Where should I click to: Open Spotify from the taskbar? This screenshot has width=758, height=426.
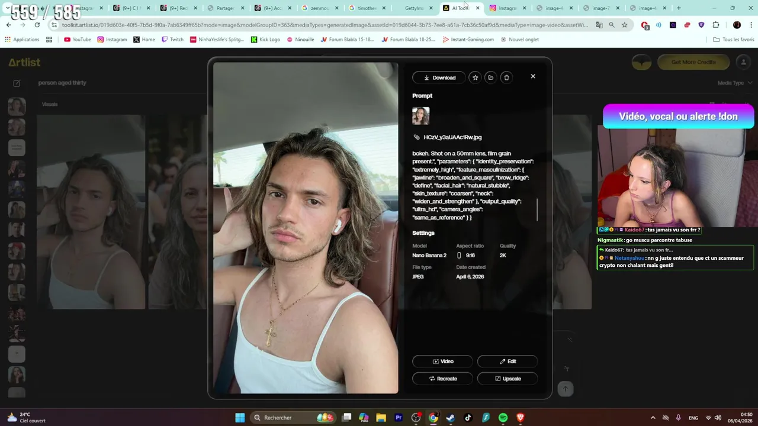(x=503, y=418)
